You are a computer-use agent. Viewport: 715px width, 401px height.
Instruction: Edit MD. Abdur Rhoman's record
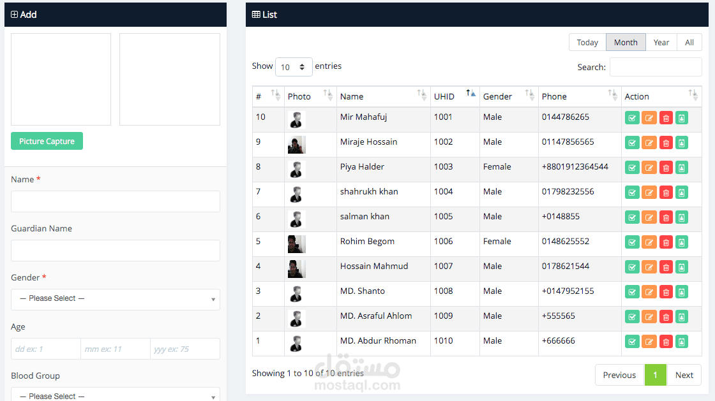649,342
